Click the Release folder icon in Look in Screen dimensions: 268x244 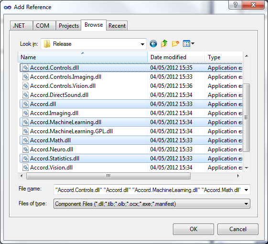47,44
